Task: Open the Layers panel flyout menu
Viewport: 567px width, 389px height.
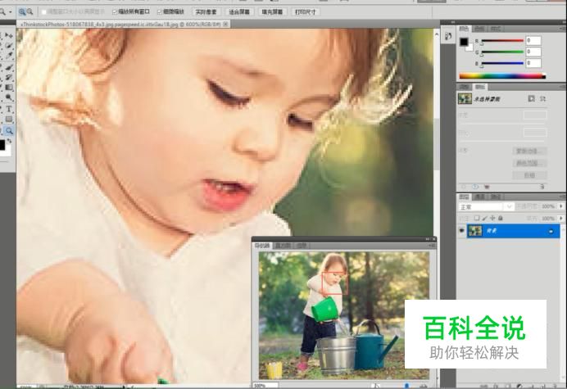Action: pos(563,197)
